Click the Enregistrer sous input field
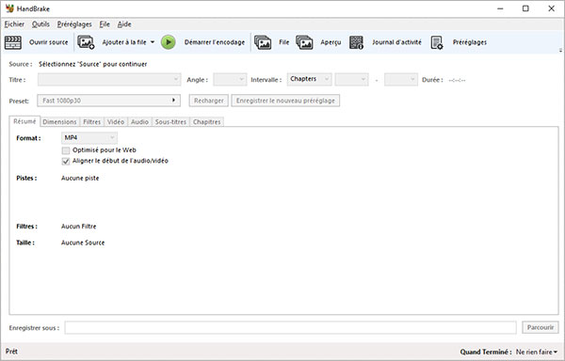The width and height of the screenshot is (565, 361). [290, 327]
